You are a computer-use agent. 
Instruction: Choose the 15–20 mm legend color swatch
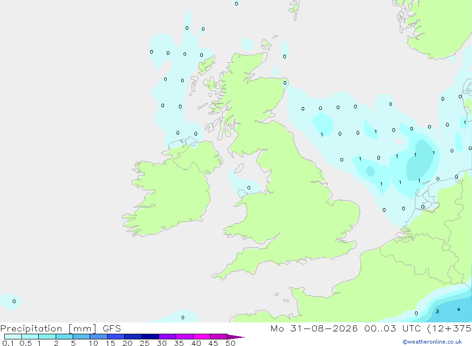(x=116, y=337)
